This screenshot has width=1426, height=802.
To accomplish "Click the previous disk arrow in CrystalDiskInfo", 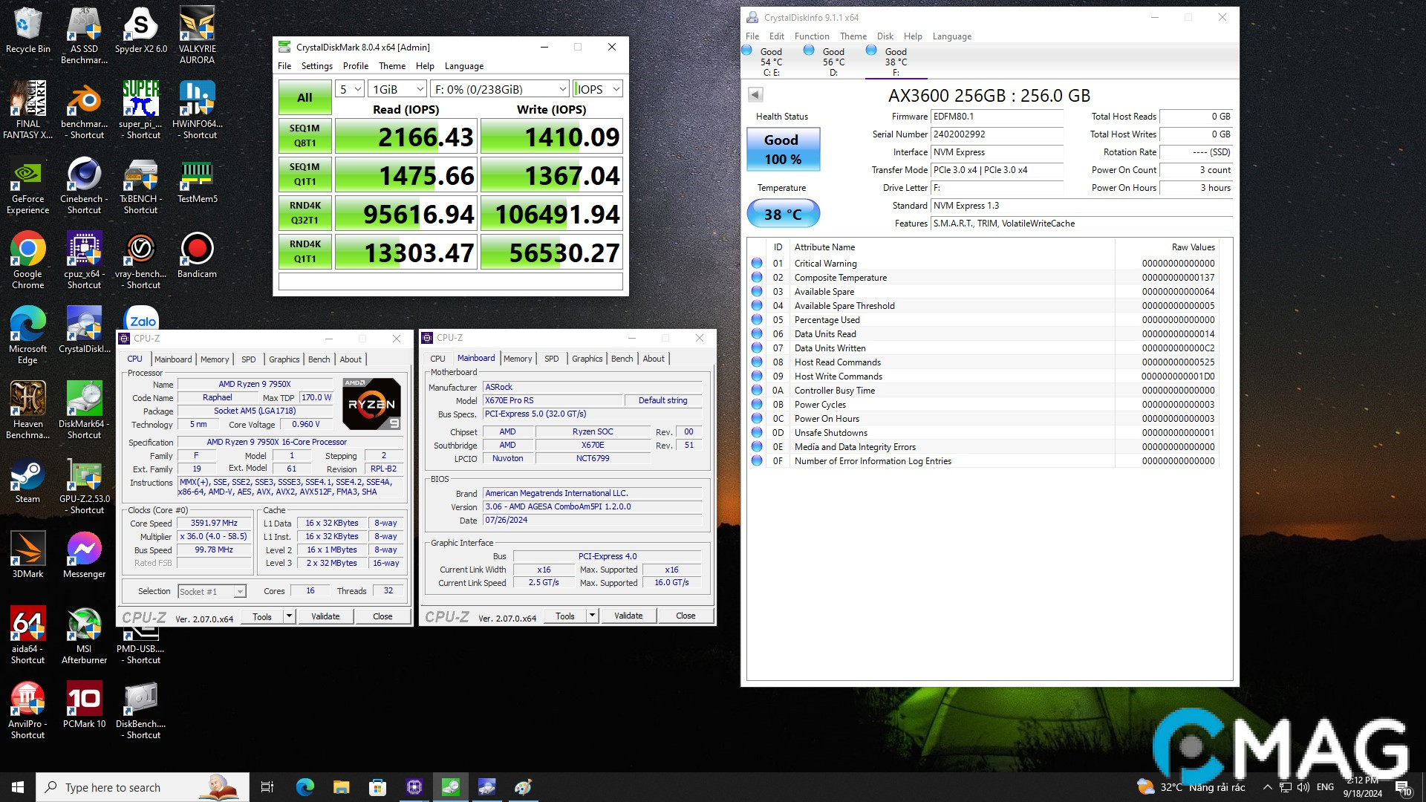I will pyautogui.click(x=755, y=94).
